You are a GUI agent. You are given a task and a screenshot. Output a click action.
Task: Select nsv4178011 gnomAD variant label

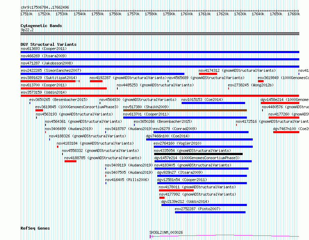point(198,187)
